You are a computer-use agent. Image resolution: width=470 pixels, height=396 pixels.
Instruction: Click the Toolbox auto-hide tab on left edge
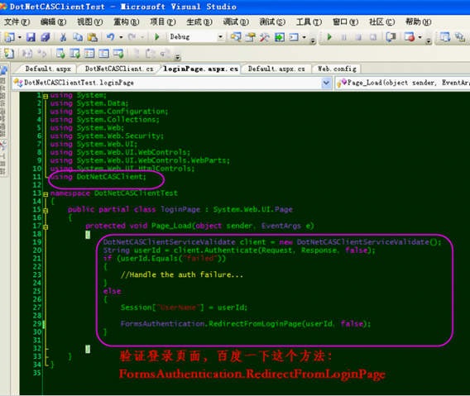click(3, 159)
